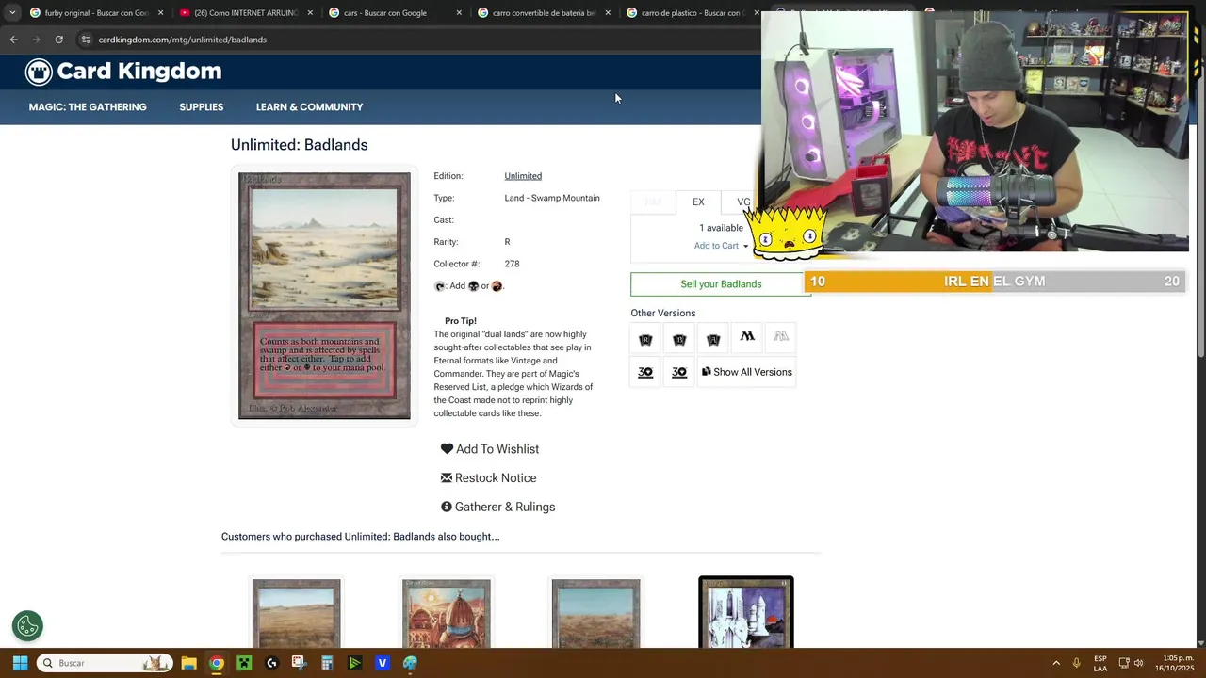1206x678 pixels.
Task: Open the green arrow app taskbar icon
Action: (x=354, y=663)
